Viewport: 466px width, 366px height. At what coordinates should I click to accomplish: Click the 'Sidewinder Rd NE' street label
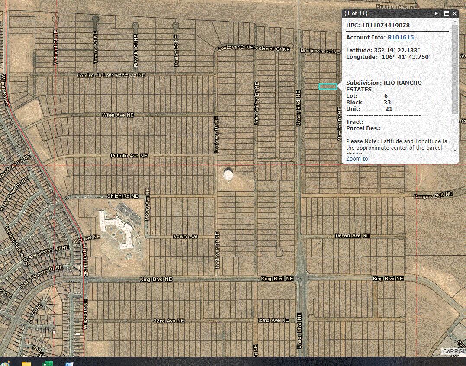(48, 253)
